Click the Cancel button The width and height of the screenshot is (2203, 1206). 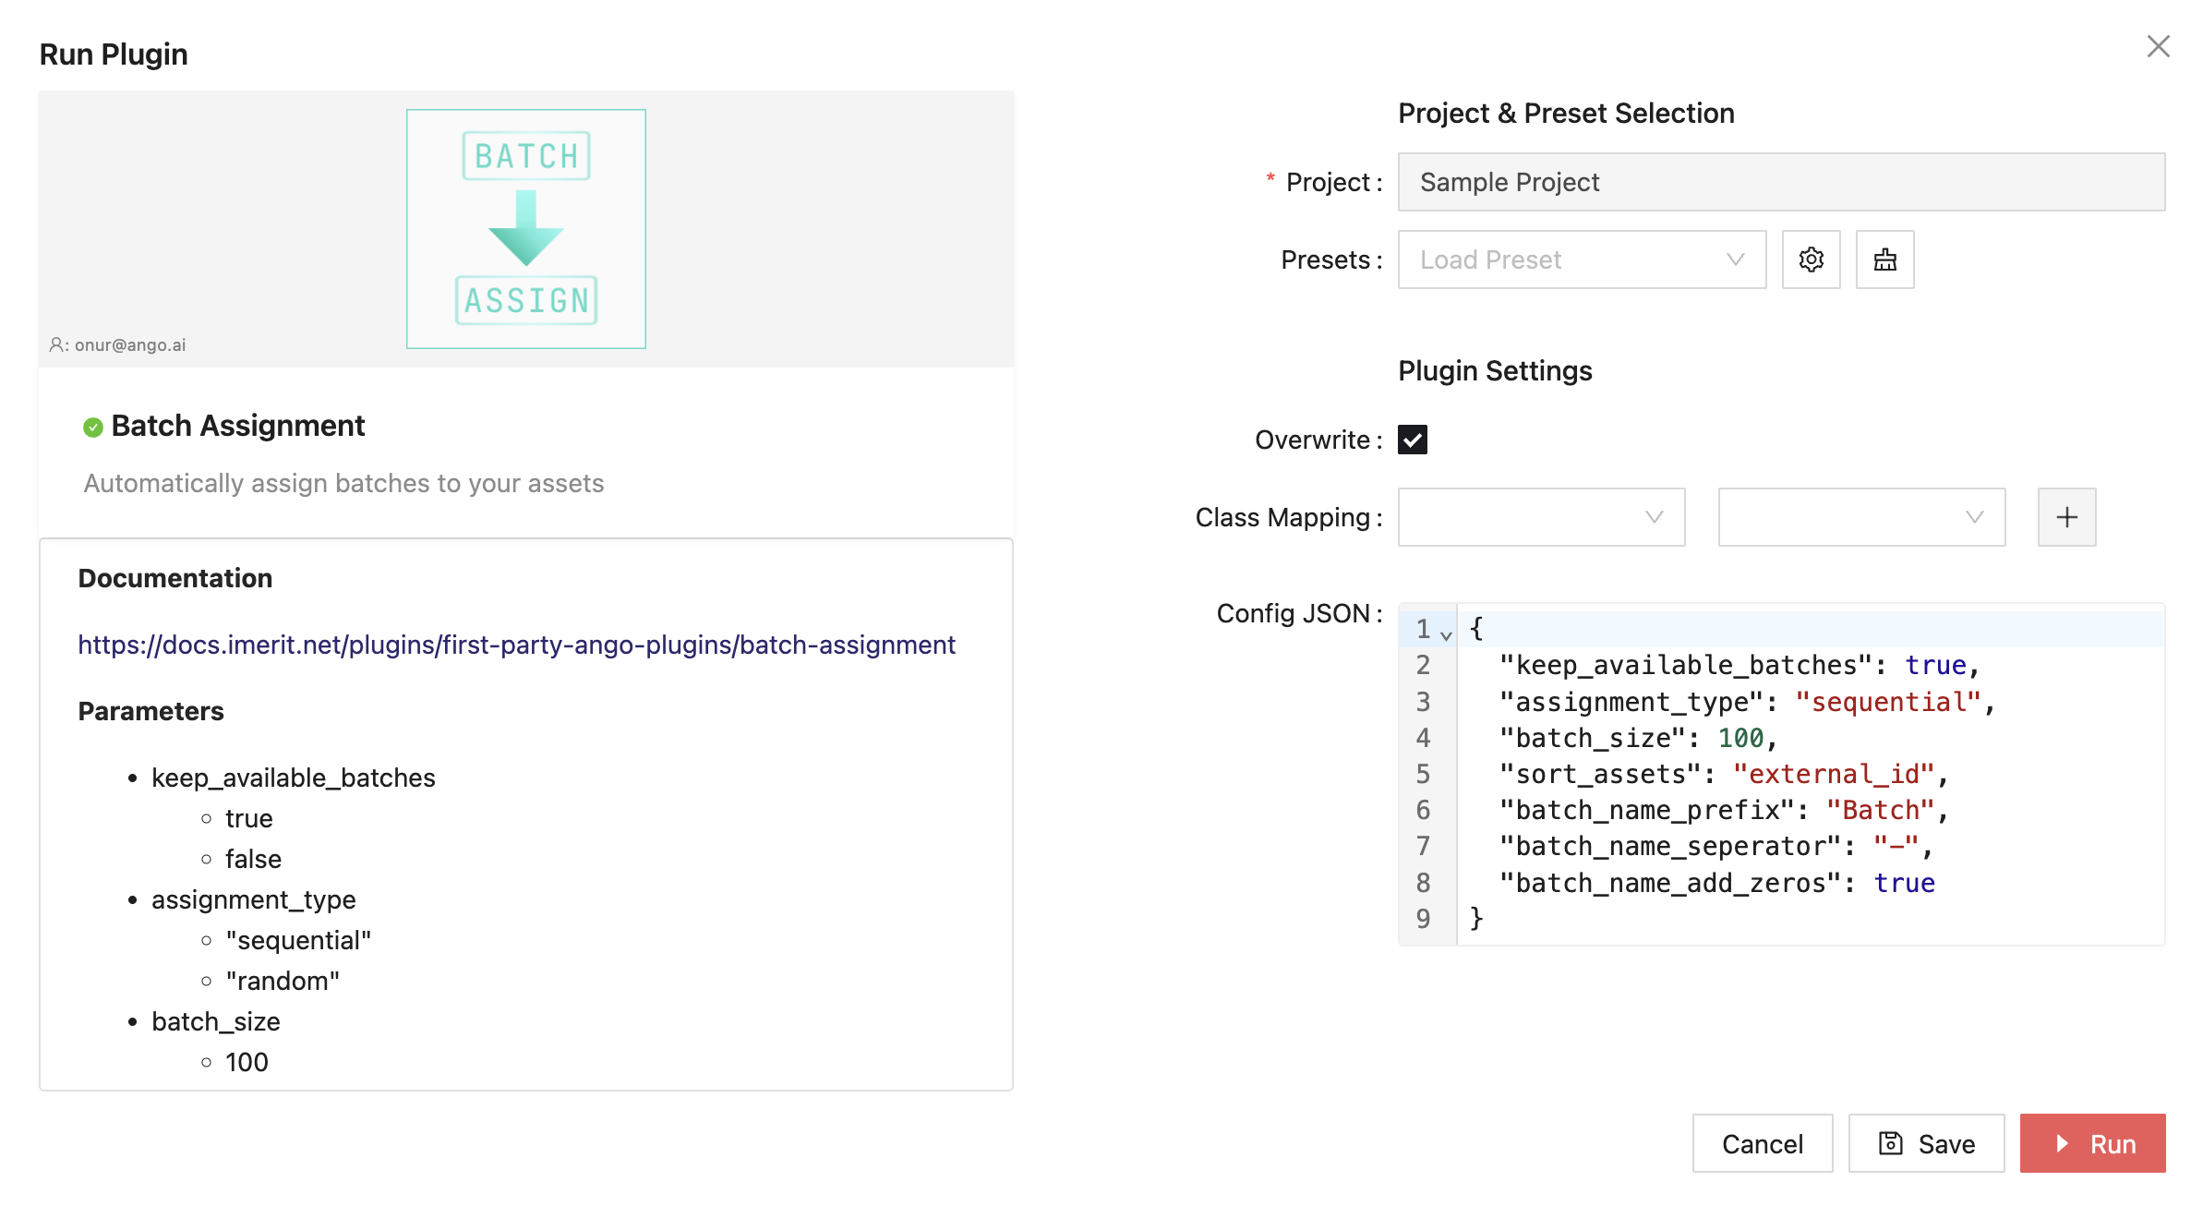tap(1762, 1144)
